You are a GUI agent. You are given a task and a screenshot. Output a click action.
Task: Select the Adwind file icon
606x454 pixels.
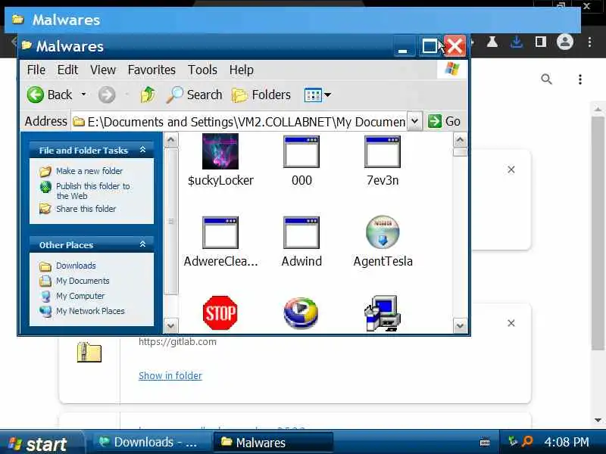[x=301, y=232]
